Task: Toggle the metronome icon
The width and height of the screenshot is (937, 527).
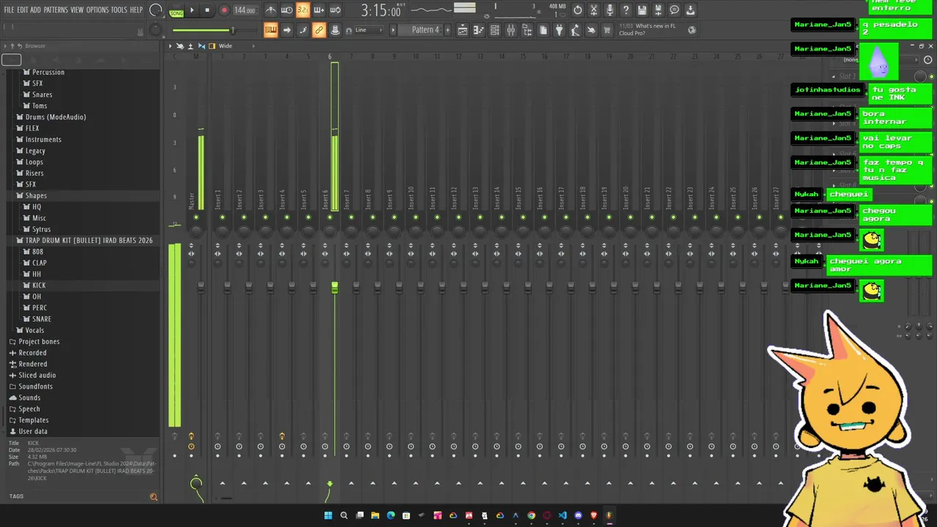Action: pyautogui.click(x=271, y=10)
